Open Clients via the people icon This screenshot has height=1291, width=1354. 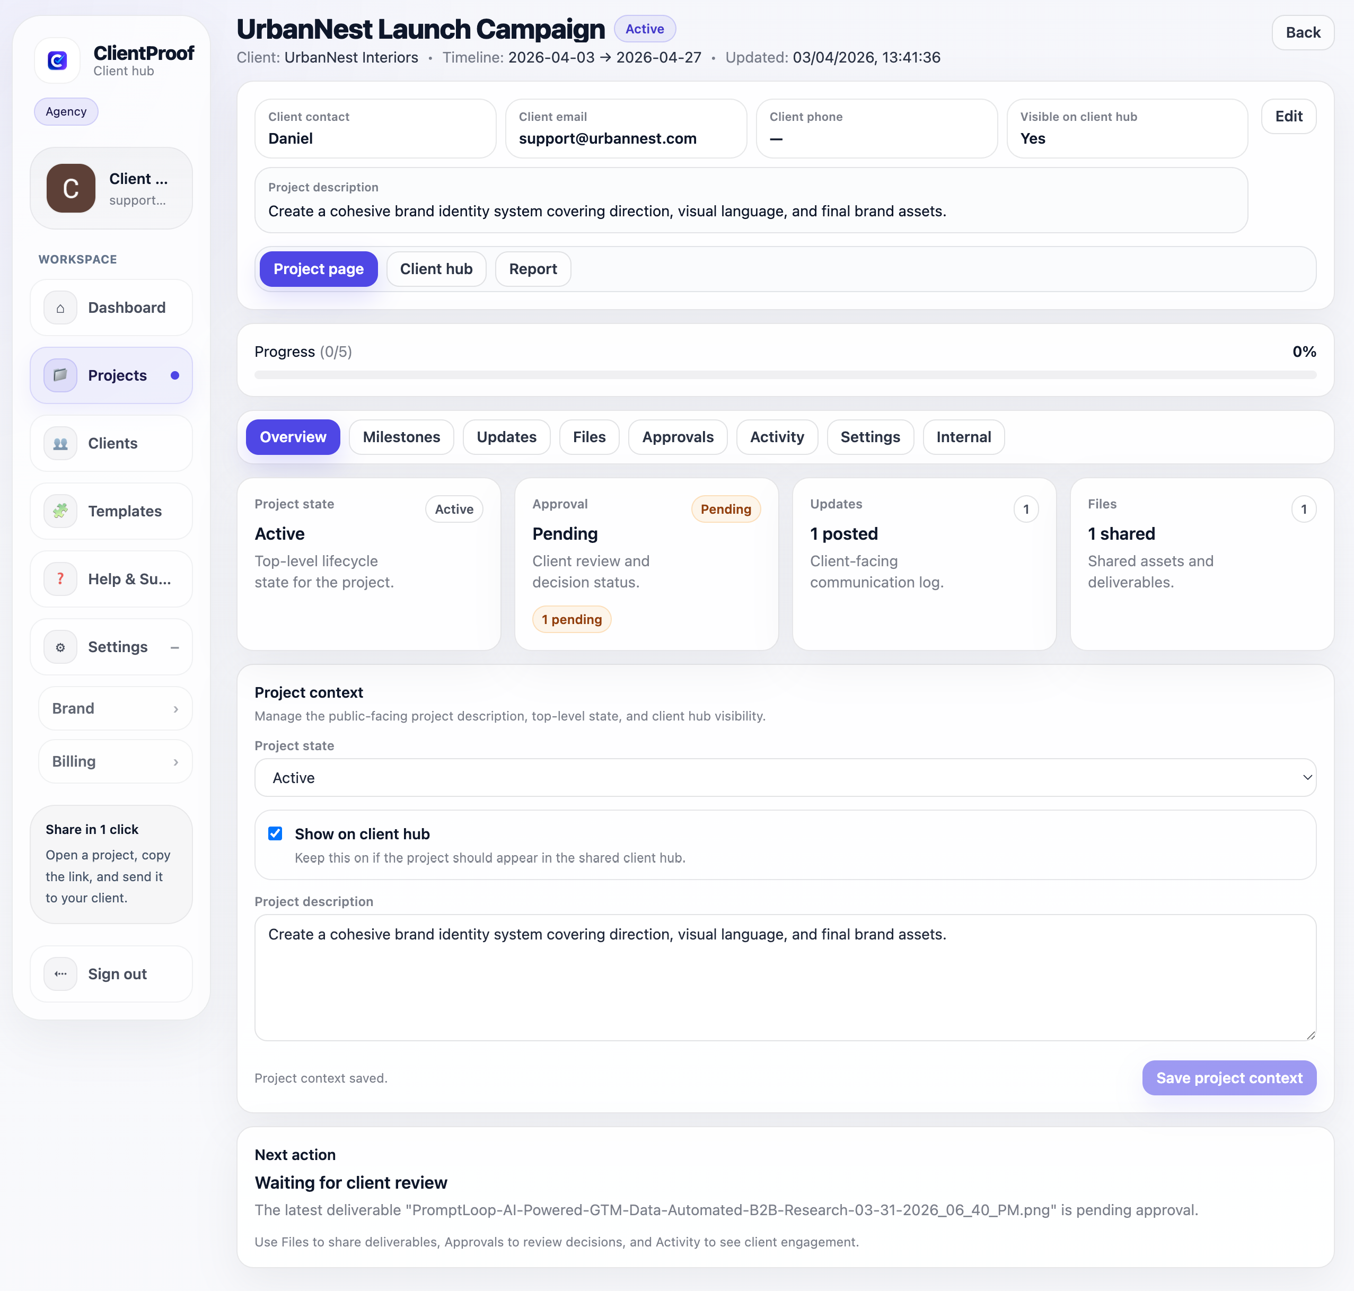tap(60, 443)
